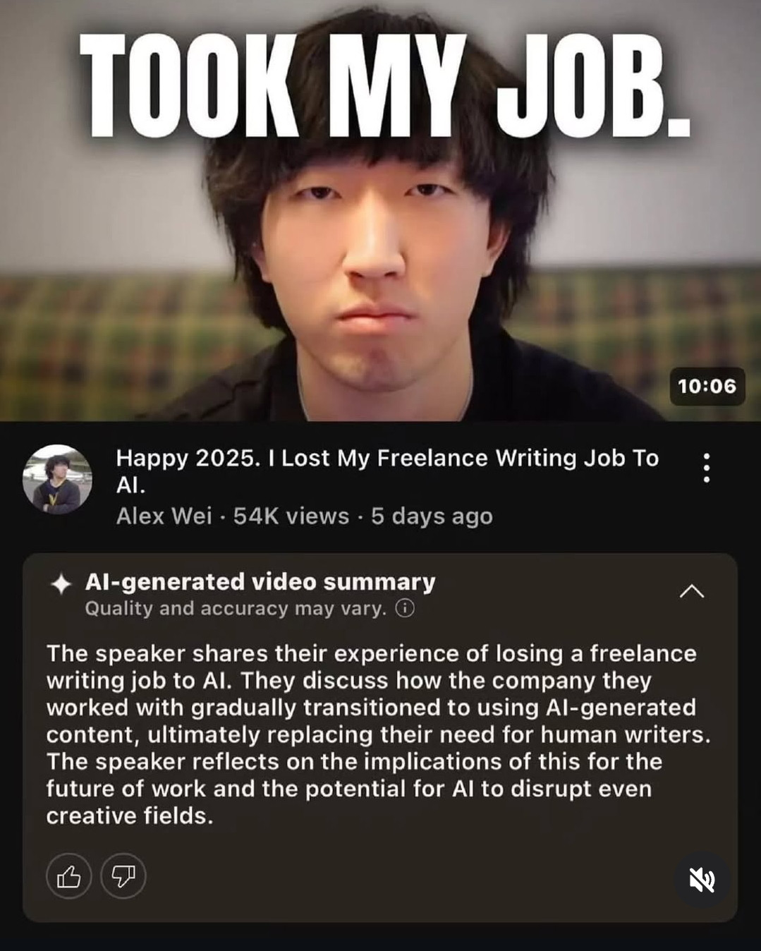This screenshot has width=761, height=951.
Task: Select the Alex Wei channel name text
Action: click(x=164, y=516)
